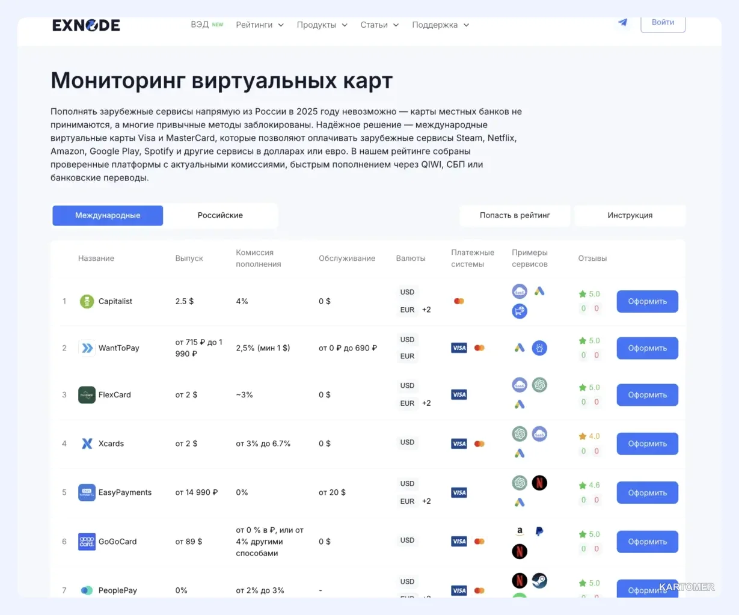
Task: Click the EasyPayments name text
Action: [x=125, y=492]
